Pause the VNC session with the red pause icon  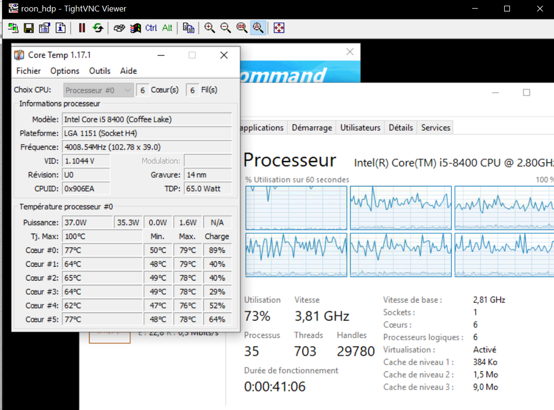(x=82, y=28)
